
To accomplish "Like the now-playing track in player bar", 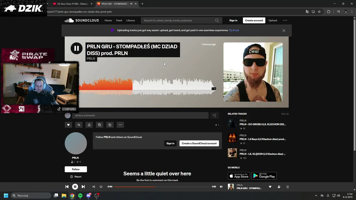I will click(270, 187).
